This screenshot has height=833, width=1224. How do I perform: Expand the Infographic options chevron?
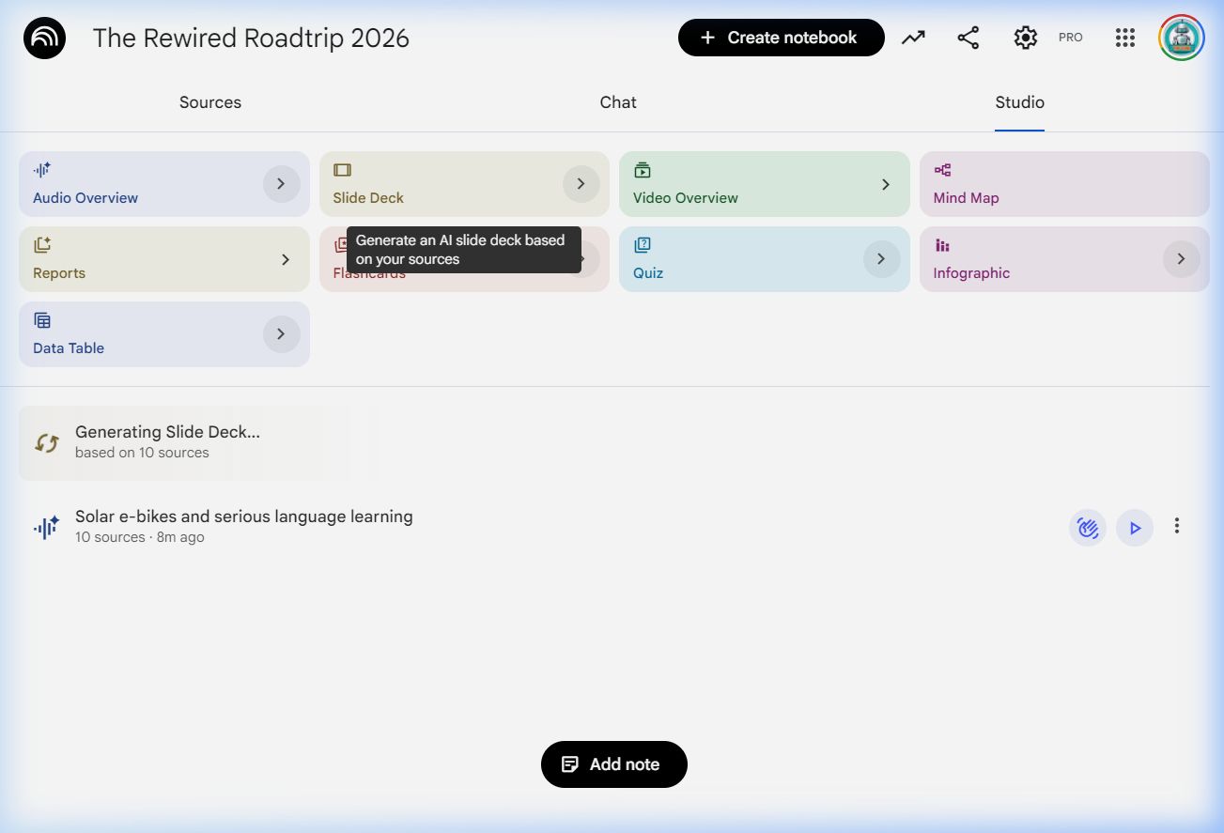click(1181, 259)
